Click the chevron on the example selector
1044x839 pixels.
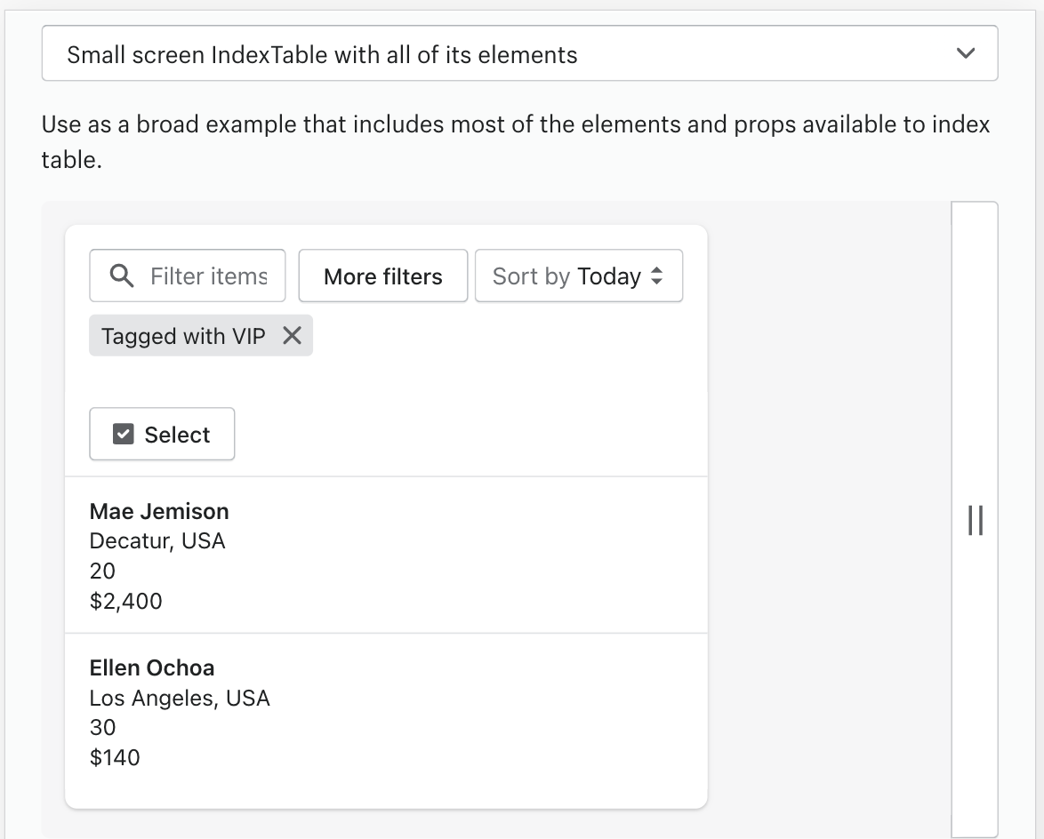click(x=965, y=53)
